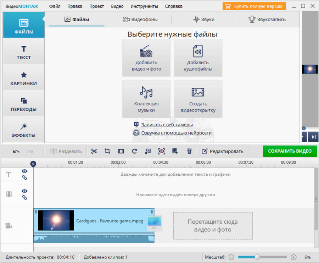
Task: Click Длительность проекта: 00:04:16 status text
Action: coord(40,257)
